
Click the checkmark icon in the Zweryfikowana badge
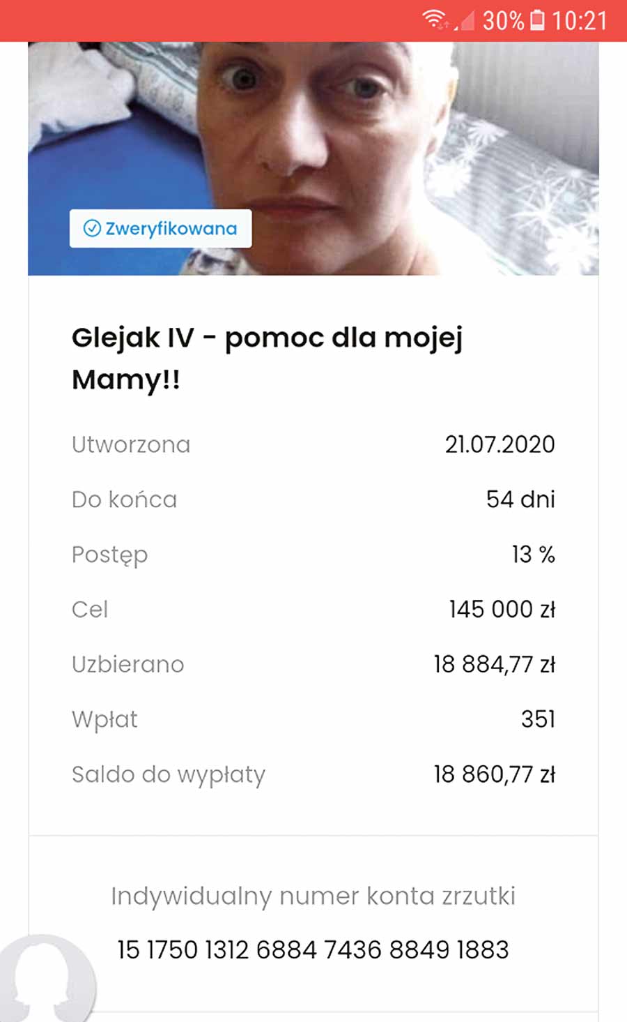point(92,228)
